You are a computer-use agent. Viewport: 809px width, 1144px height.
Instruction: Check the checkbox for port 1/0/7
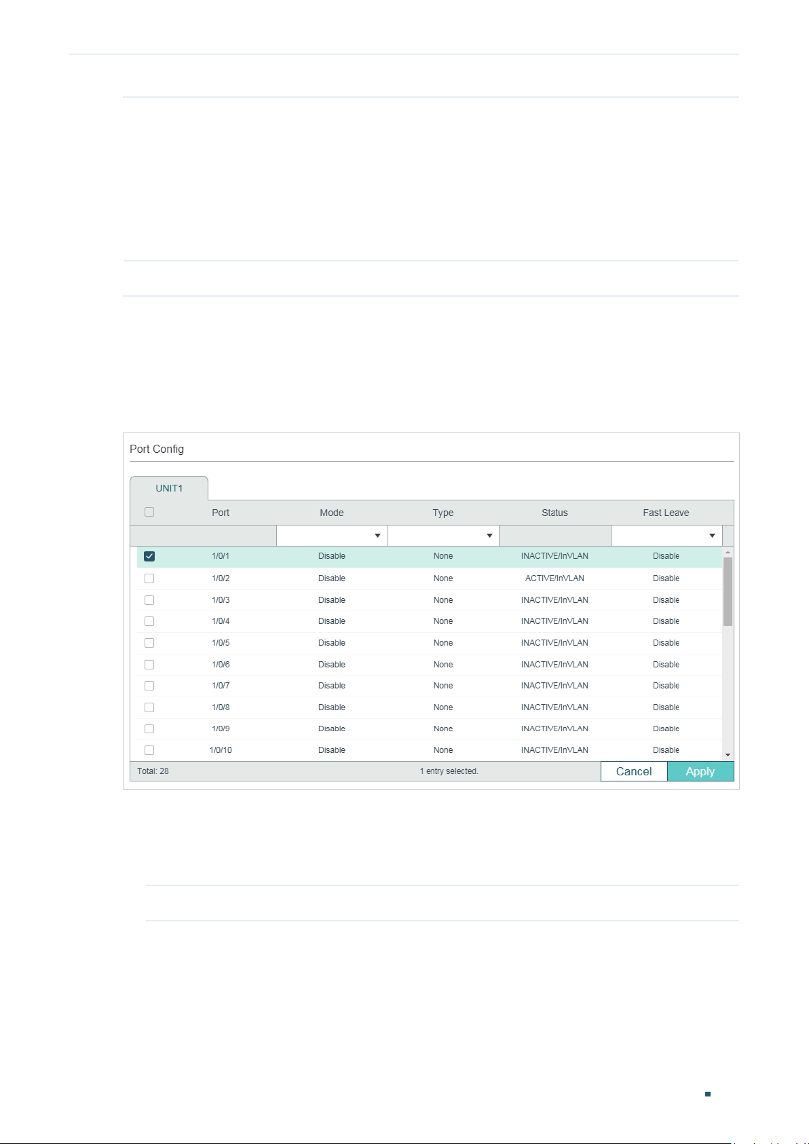click(x=149, y=686)
